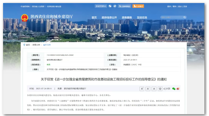This screenshot has width=209, height=116.
Task: Click the breadcrumb location pin icon
Action: pos(24,45)
